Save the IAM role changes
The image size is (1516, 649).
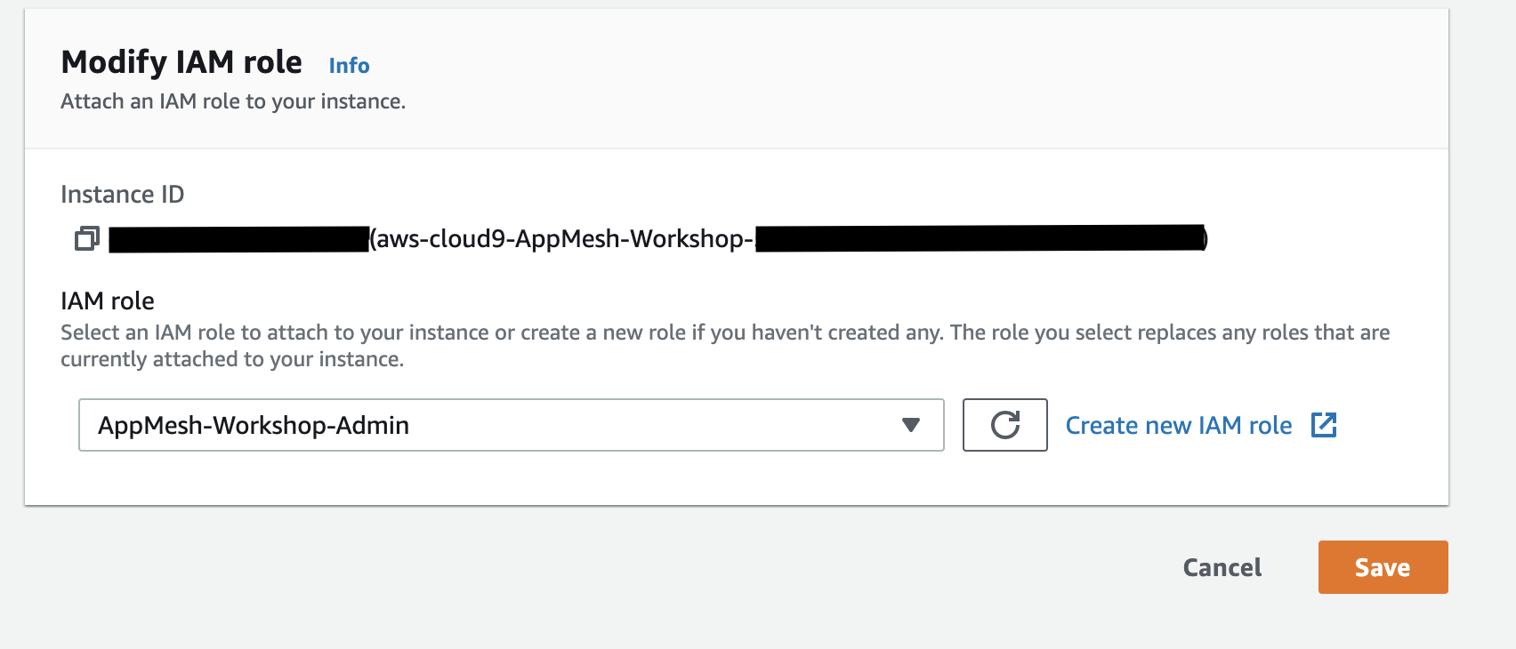(1383, 567)
